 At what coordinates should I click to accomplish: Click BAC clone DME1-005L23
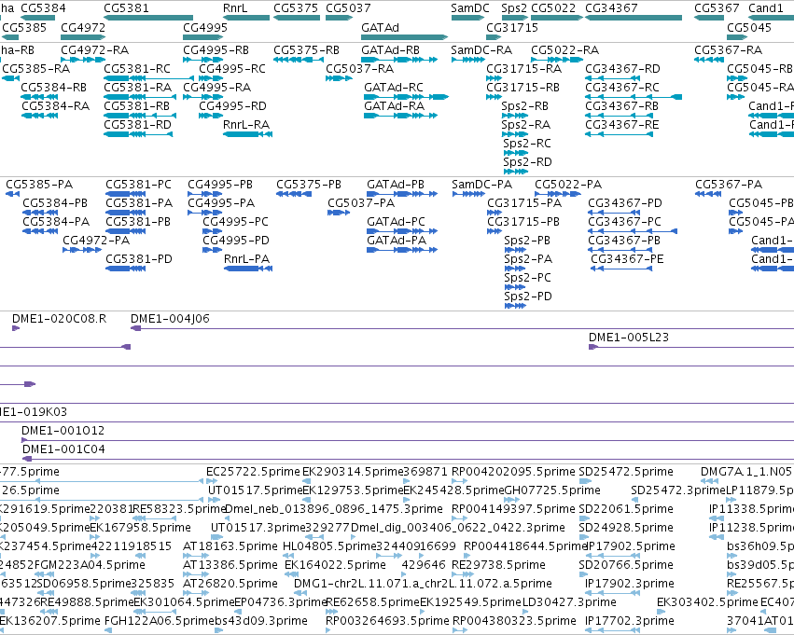(x=629, y=338)
